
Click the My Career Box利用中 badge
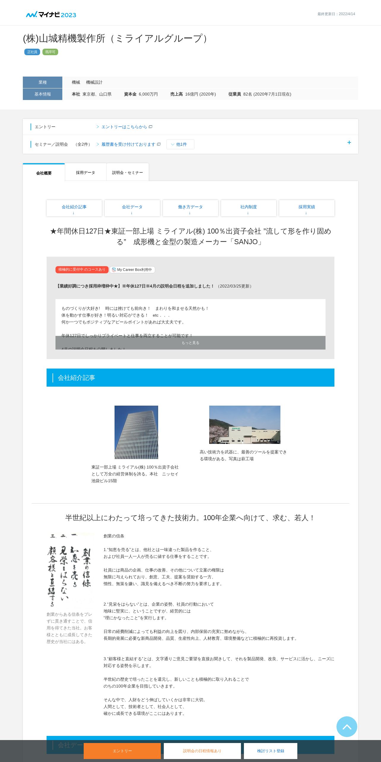(132, 270)
